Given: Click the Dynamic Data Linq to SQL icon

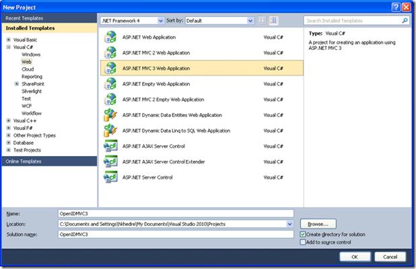Looking at the screenshot, I should point(110,130).
